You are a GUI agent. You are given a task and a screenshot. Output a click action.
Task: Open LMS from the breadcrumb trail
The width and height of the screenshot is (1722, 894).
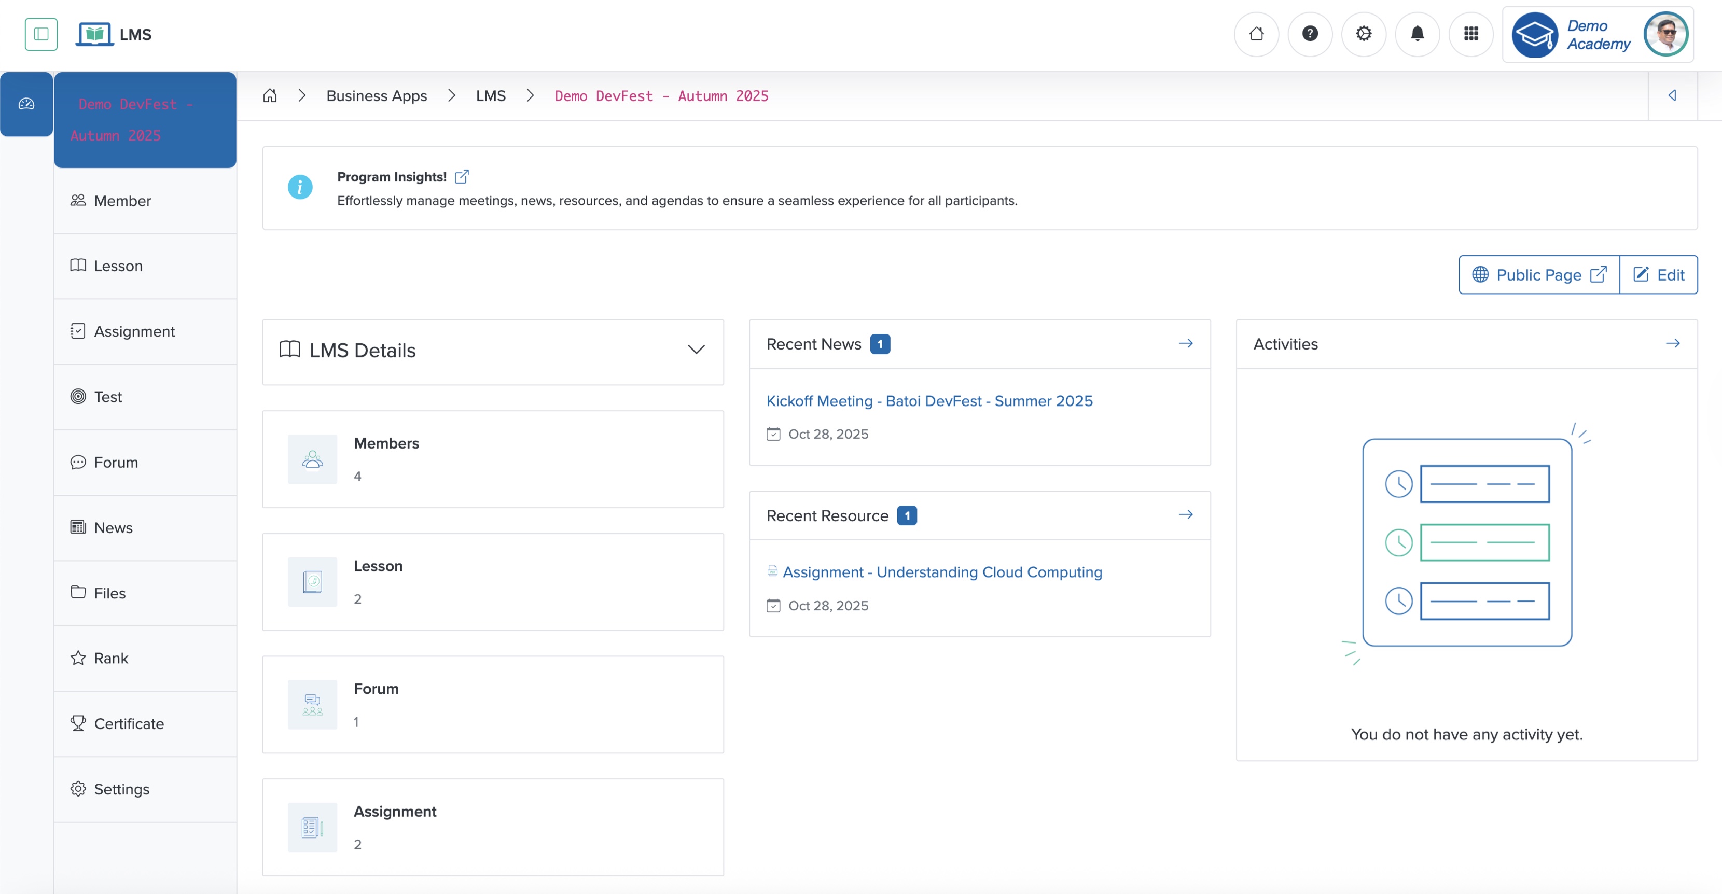(491, 95)
